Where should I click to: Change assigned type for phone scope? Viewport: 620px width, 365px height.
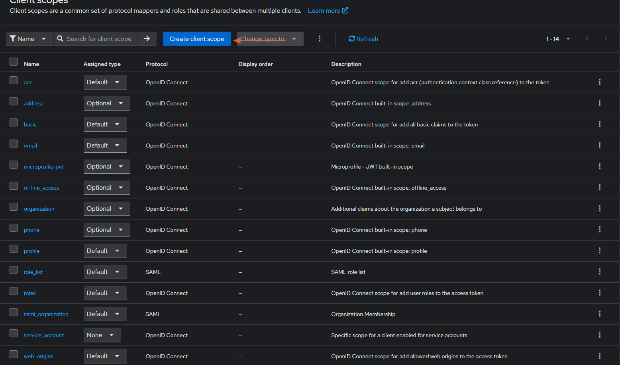[107, 230]
